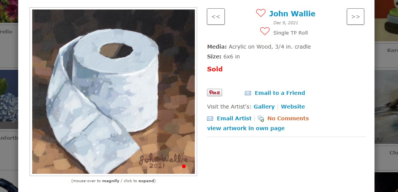The image size is (398, 192).
Task: Open the Email Artist link
Action: [x=234, y=118]
